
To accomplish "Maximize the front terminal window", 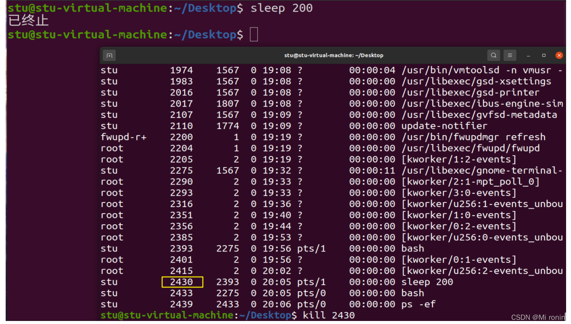I will pos(544,56).
